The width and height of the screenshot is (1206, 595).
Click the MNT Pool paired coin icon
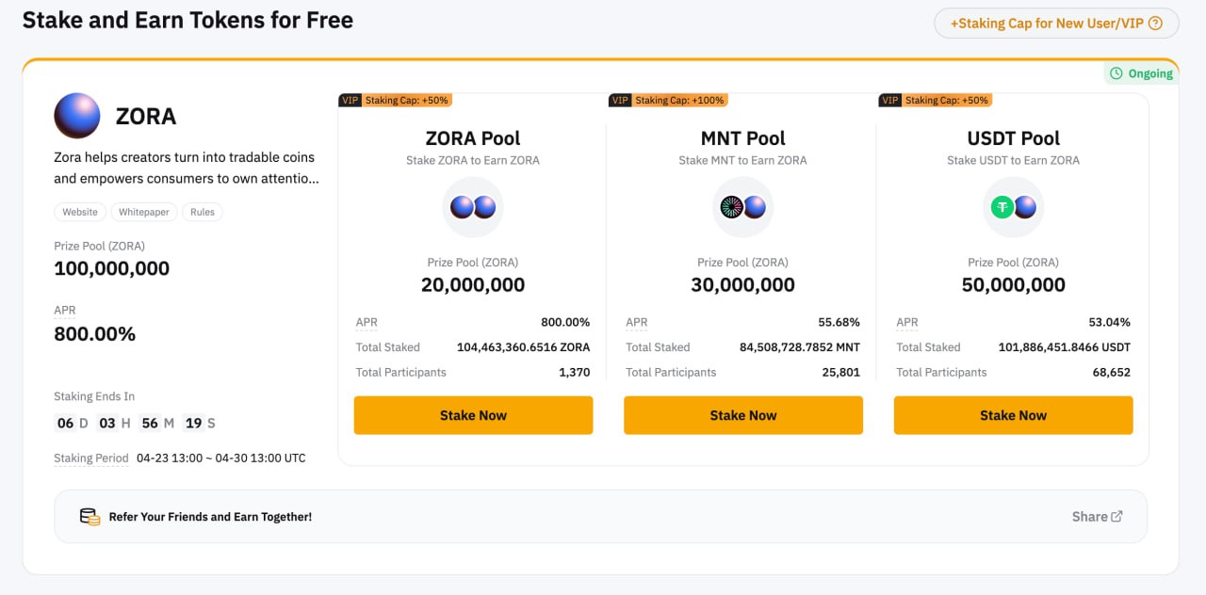pos(743,207)
